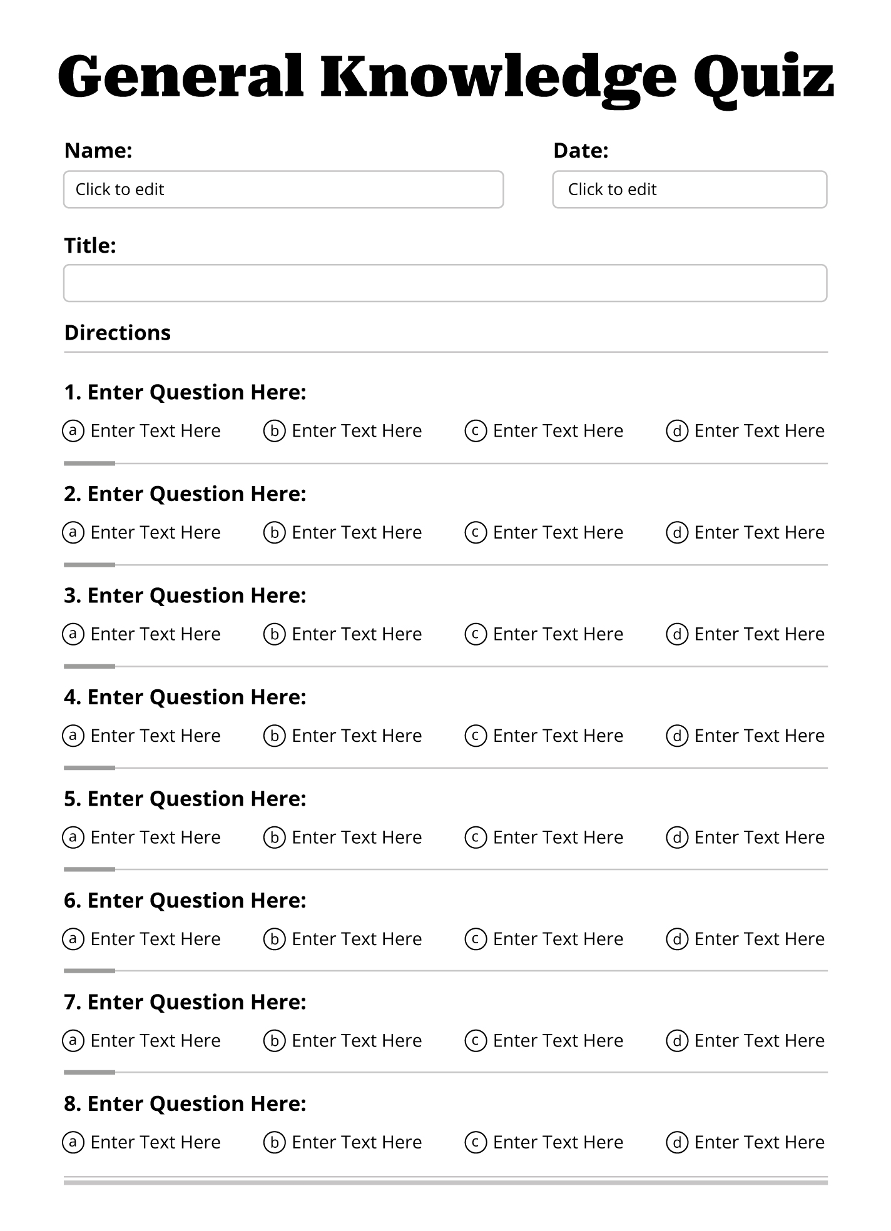Click the empty Title input field
Viewport: 891px width, 1231px height.
[445, 283]
